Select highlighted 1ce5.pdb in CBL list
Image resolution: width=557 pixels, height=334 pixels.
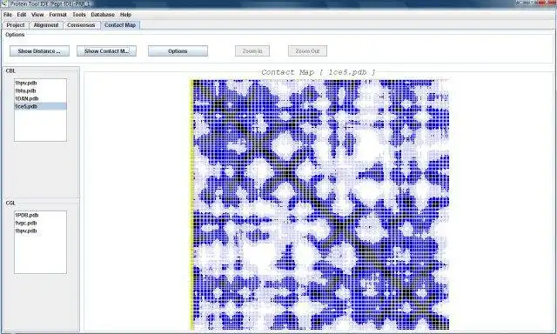tap(40, 106)
